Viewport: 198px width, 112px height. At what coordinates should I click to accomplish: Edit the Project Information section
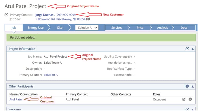[187, 49]
